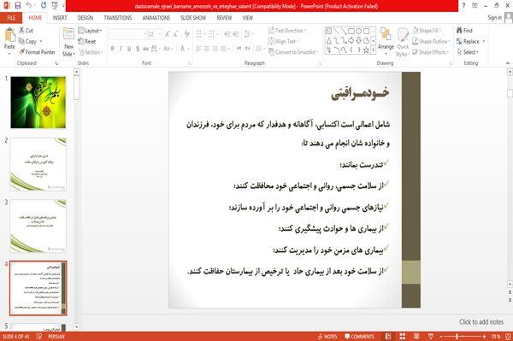
Task: Decrease font size with the small A icon
Action: [175, 34]
